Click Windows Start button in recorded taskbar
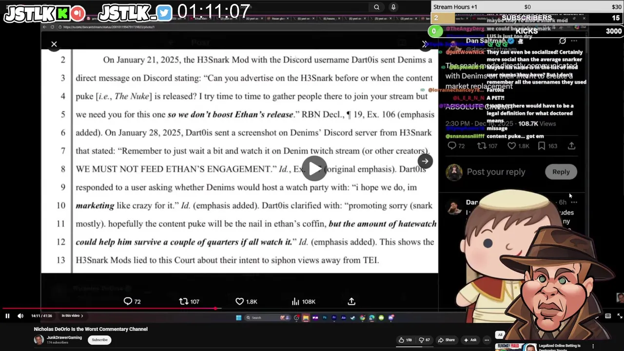 [x=238, y=318]
